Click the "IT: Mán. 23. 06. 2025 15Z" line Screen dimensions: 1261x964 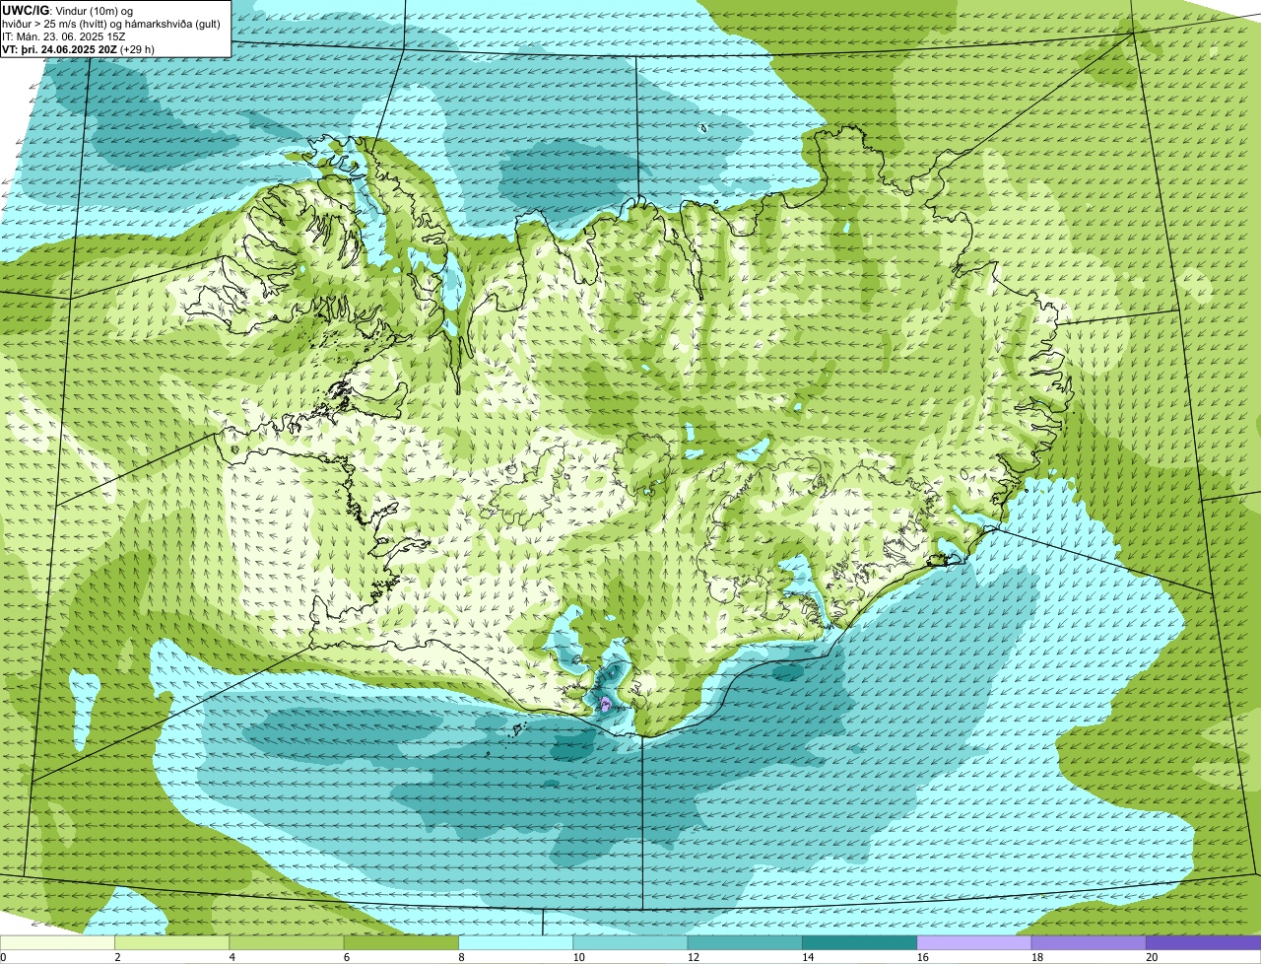64,35
